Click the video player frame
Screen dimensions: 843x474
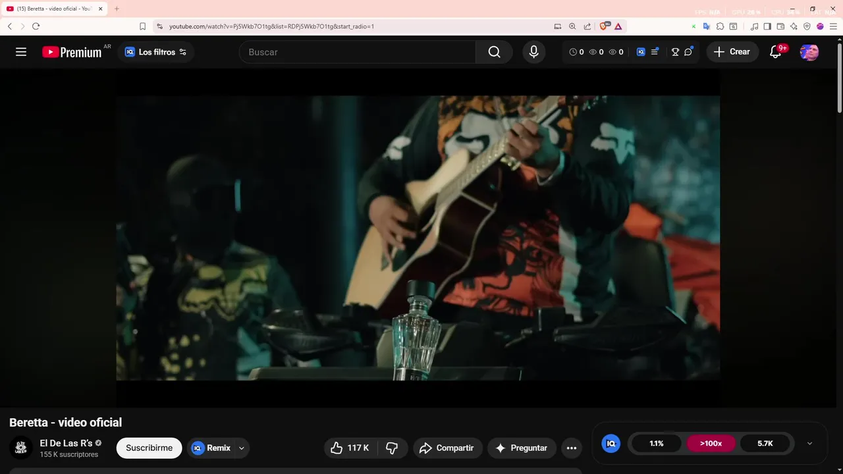(x=418, y=238)
